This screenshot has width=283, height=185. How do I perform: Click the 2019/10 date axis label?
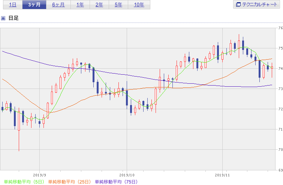coord(127,175)
